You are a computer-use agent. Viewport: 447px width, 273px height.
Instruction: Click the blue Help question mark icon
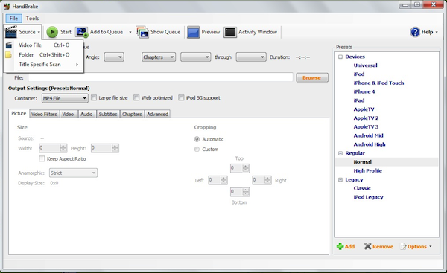(x=415, y=32)
